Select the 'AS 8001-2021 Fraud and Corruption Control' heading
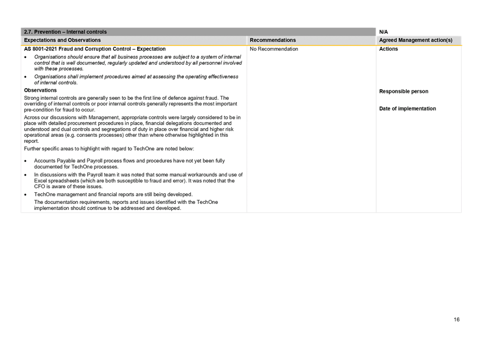The width and height of the screenshot is (480, 340). pyautogui.click(x=95, y=49)
